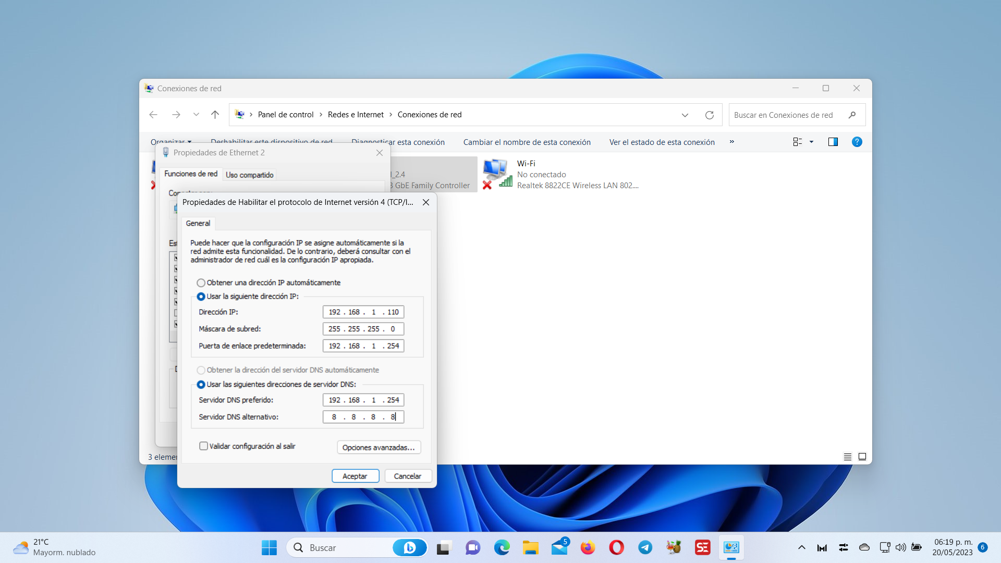Expand the toolbar overflow chevron

731,142
